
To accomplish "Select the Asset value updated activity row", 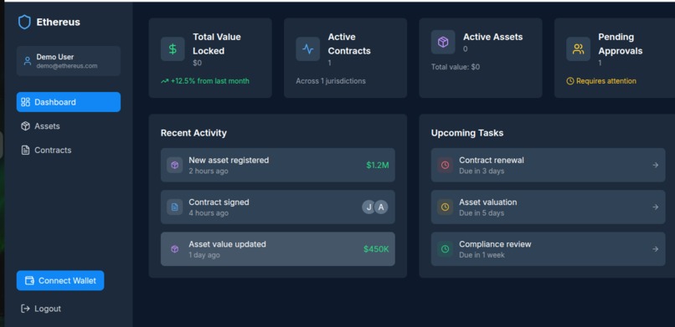I will [x=278, y=249].
